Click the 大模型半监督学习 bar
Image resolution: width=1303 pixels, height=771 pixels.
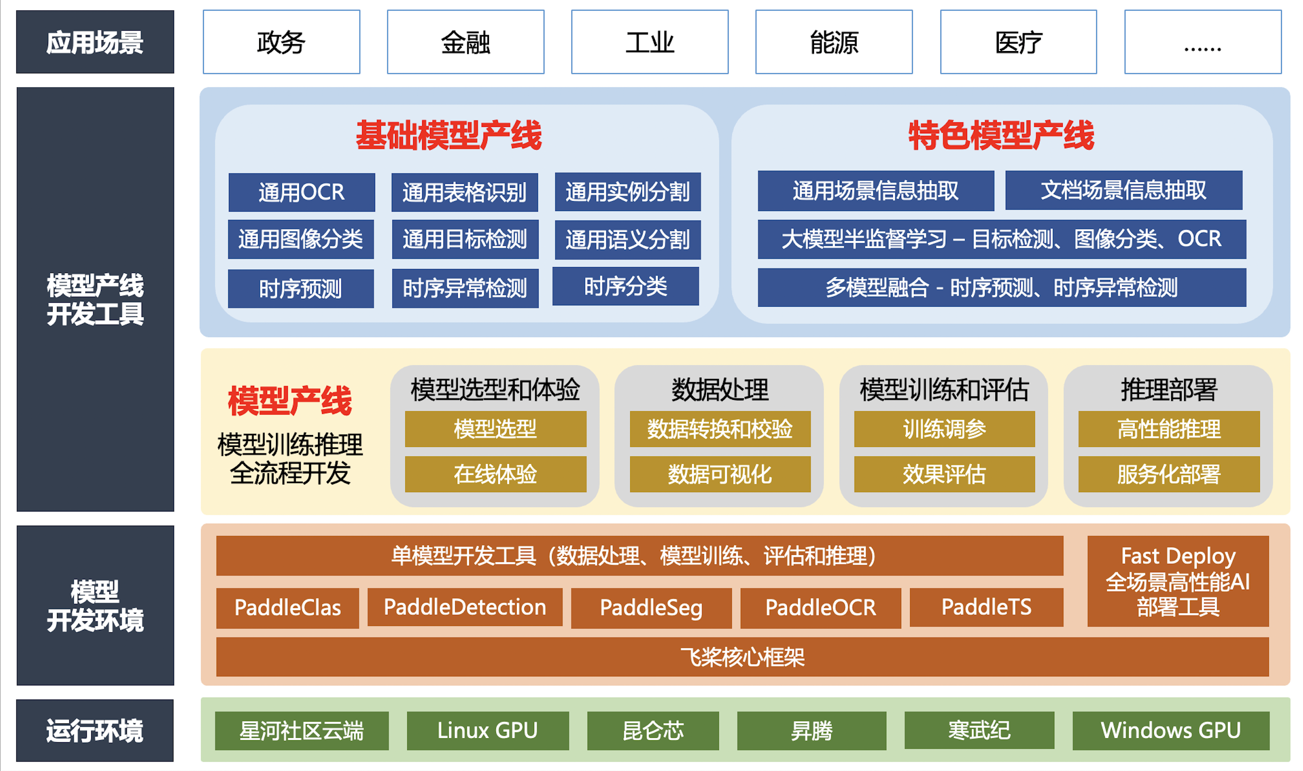[1002, 239]
